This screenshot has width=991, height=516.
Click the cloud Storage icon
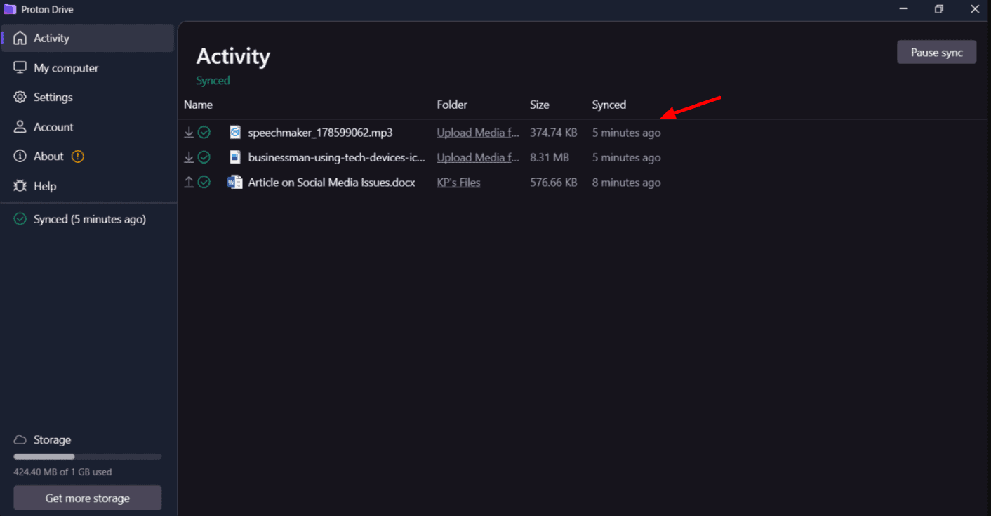coord(20,440)
